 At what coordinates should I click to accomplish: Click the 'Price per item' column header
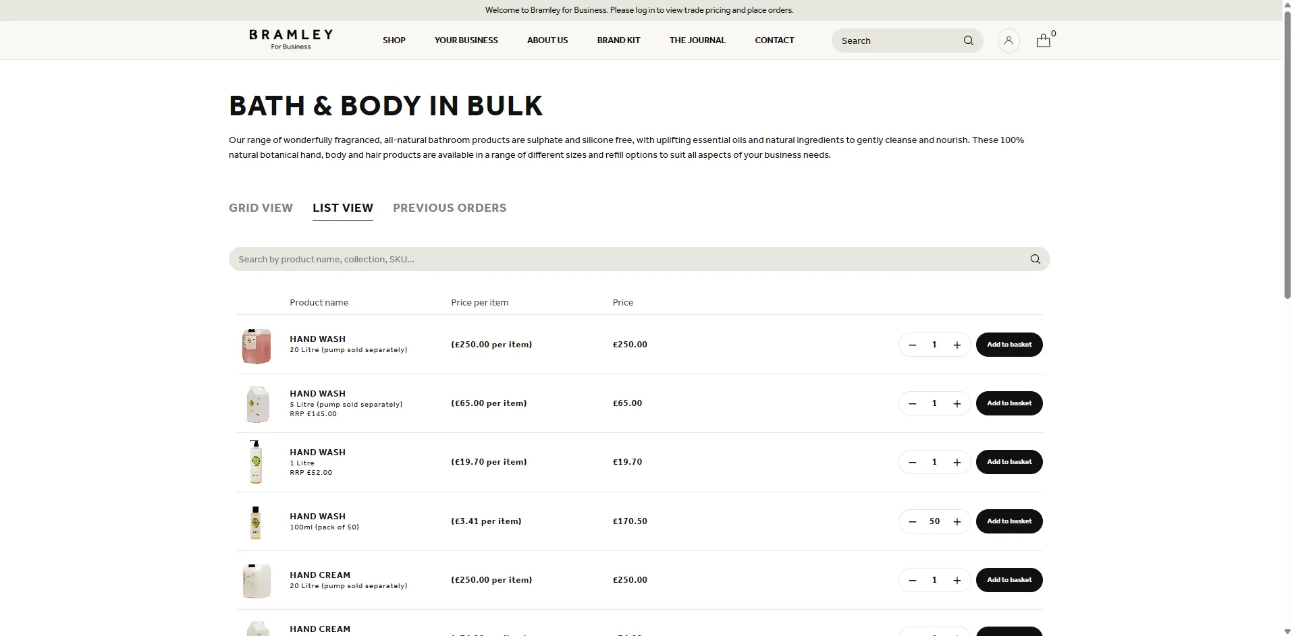tap(480, 302)
